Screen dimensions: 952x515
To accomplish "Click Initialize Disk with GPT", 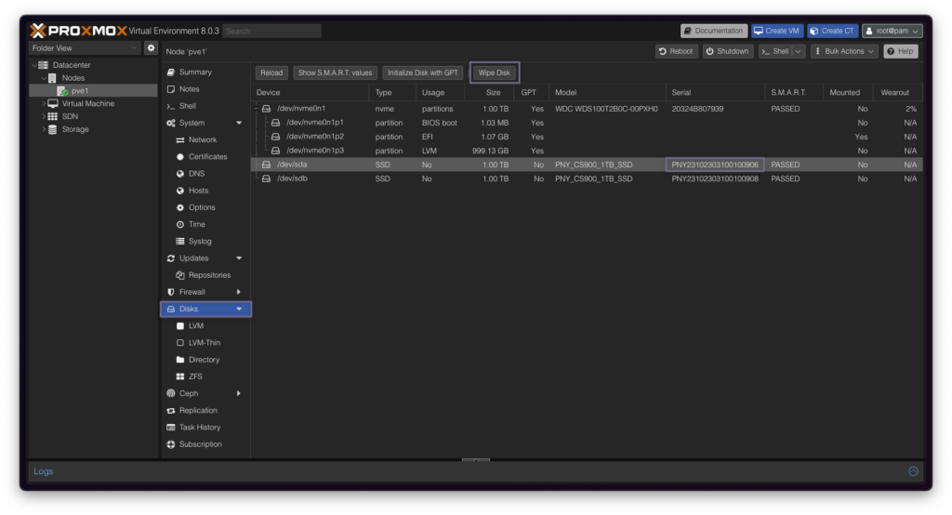I will (423, 73).
